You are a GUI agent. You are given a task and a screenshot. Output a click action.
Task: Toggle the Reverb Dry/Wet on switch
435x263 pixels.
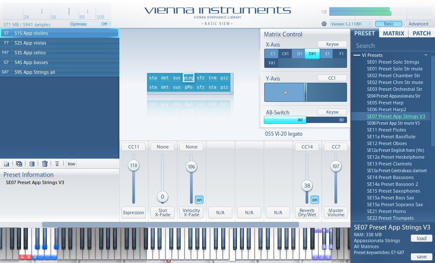(x=314, y=199)
